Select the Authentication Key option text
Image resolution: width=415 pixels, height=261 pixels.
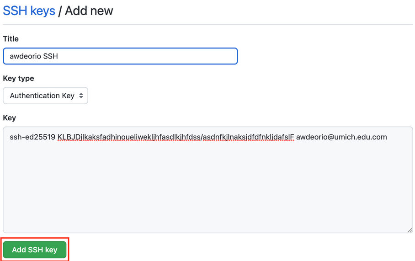pos(42,96)
